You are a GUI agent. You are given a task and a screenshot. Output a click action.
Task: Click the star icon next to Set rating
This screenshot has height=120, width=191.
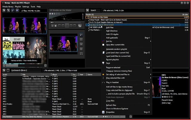pos(103,74)
